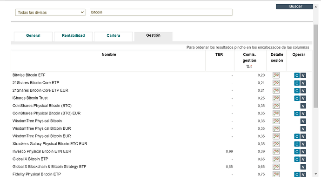
Task: Click buy (C) icon for Xtrackers Galaxy Physical Bitcoin ETC EUR
Action: (297, 144)
